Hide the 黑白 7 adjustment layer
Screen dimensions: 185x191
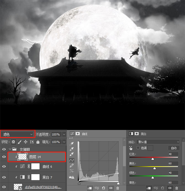4,177
